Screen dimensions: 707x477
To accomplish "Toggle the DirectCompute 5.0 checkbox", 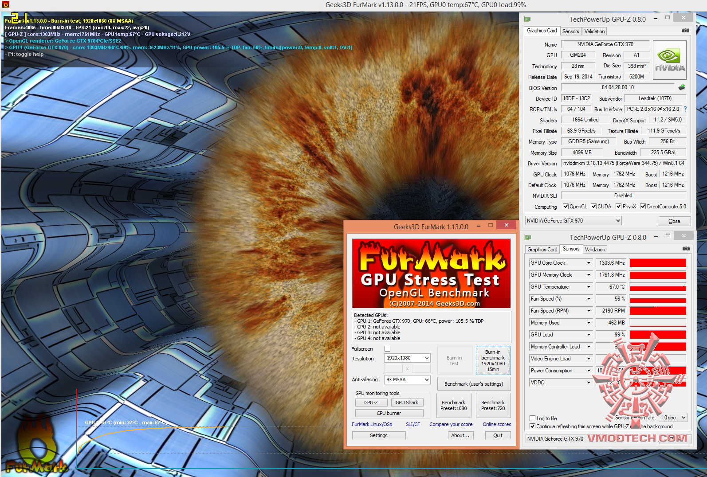I will coord(643,207).
